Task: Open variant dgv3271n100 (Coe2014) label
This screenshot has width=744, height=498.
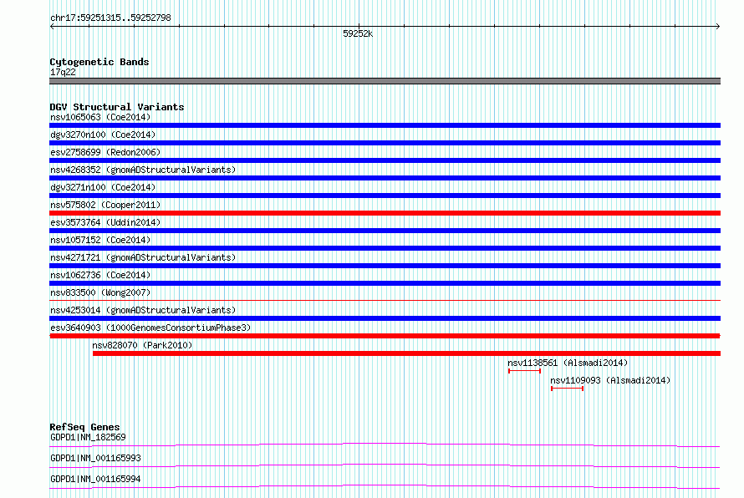Action: tap(103, 187)
